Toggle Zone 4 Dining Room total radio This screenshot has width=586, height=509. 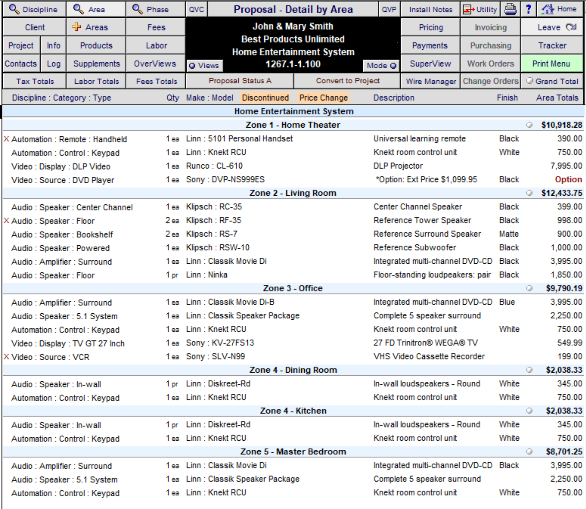[x=529, y=370]
